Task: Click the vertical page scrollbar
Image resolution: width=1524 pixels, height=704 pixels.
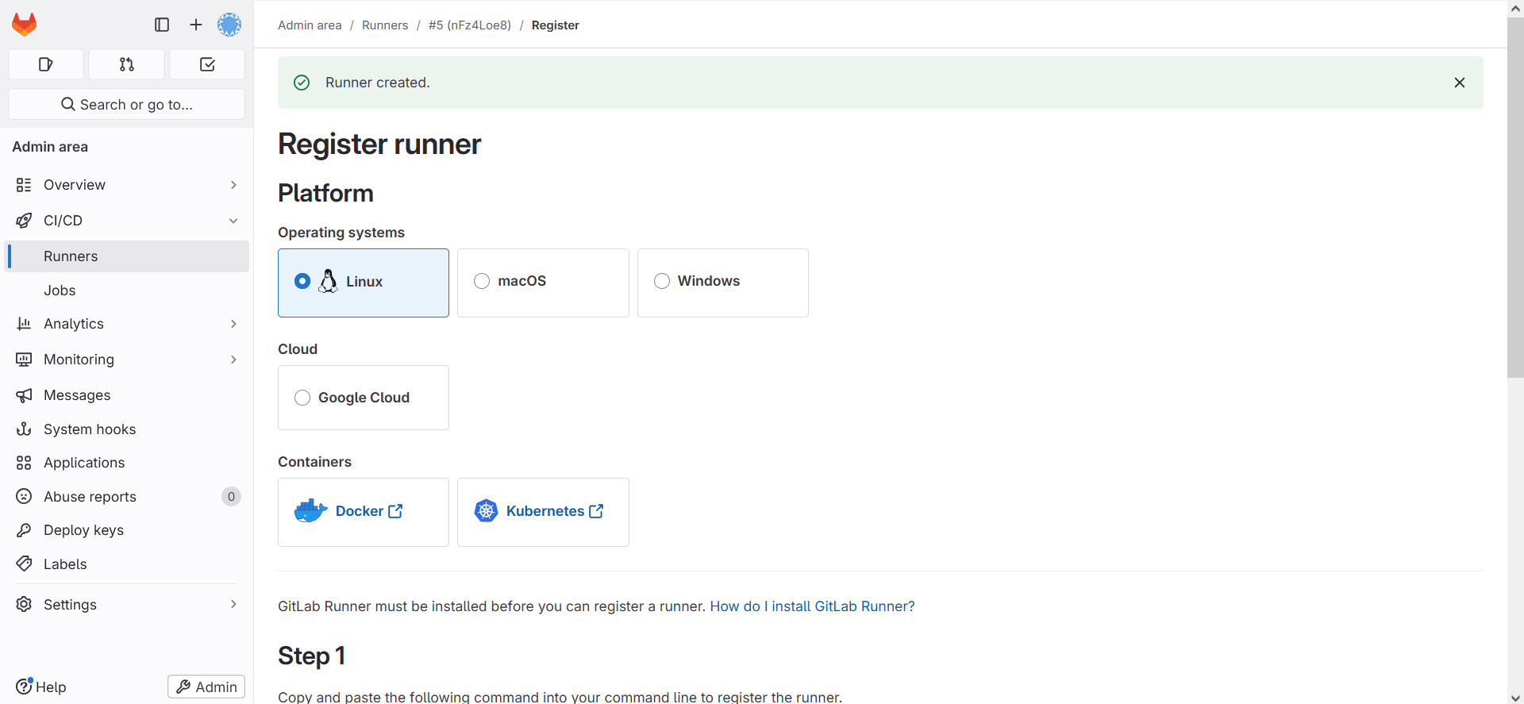Action: coord(1515,198)
